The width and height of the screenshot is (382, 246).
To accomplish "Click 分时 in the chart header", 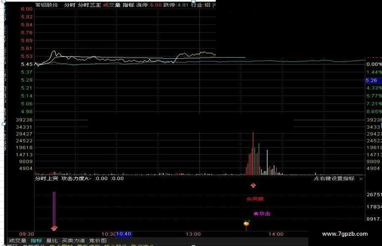I will (70, 5).
